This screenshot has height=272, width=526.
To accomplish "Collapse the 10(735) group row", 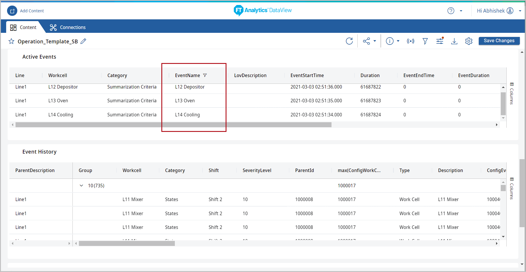I will point(82,186).
